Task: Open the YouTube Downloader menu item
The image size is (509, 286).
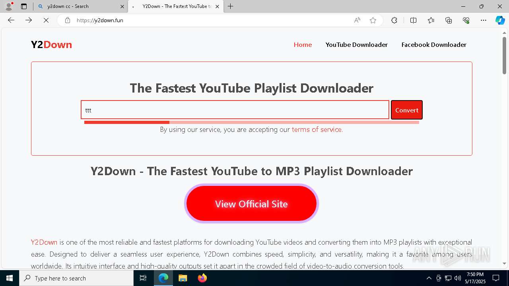Action: point(356,44)
